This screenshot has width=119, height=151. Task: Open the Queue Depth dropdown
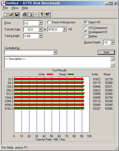(x=112, y=42)
